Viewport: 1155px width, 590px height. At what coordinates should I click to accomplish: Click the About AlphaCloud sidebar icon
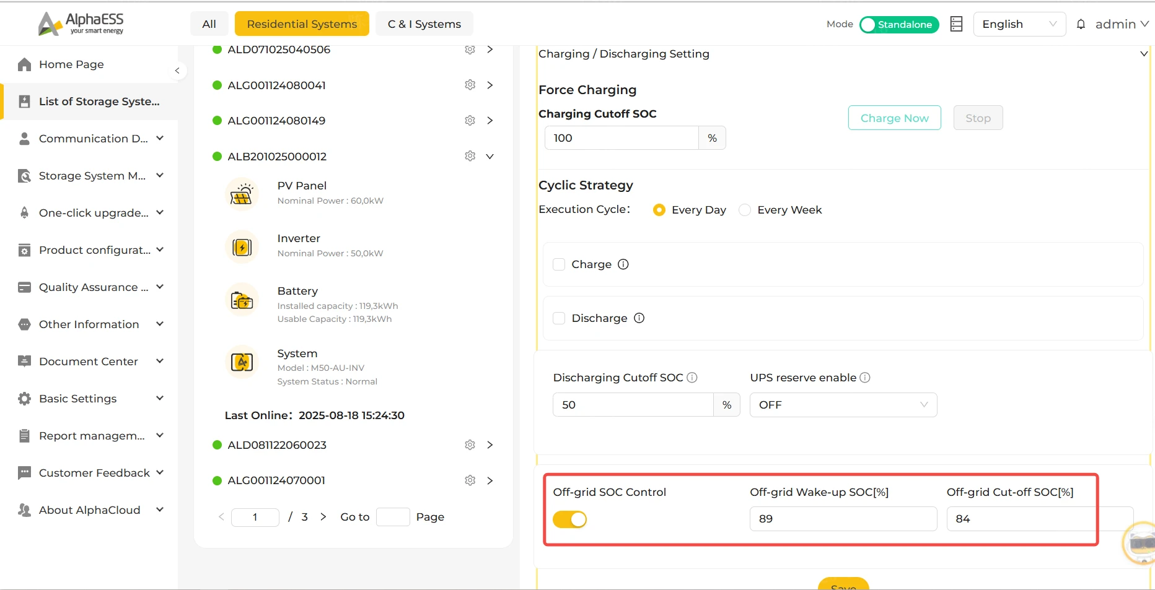click(24, 510)
